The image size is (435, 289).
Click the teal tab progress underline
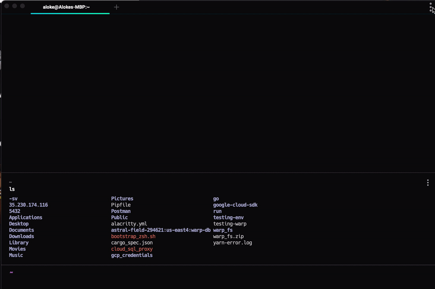[69, 13]
